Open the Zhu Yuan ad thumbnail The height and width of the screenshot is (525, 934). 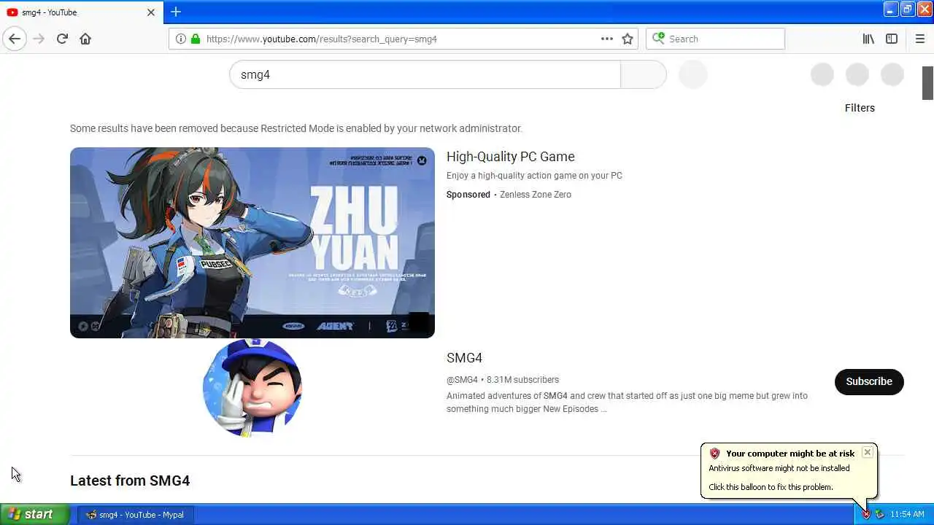[252, 243]
